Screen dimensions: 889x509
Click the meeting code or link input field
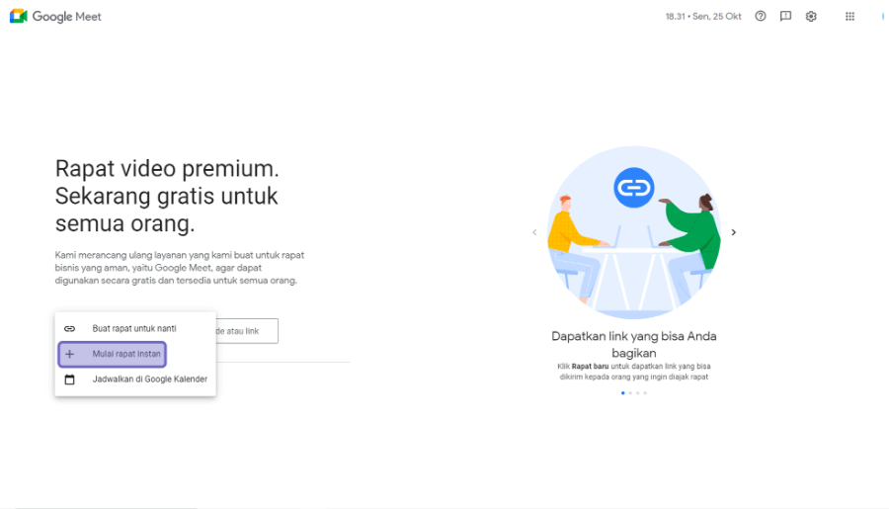pos(247,331)
